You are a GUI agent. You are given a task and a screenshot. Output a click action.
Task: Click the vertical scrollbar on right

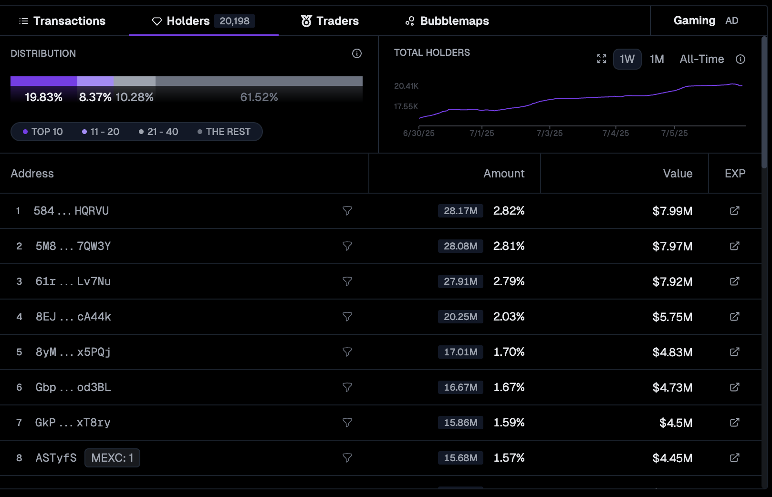[764, 103]
